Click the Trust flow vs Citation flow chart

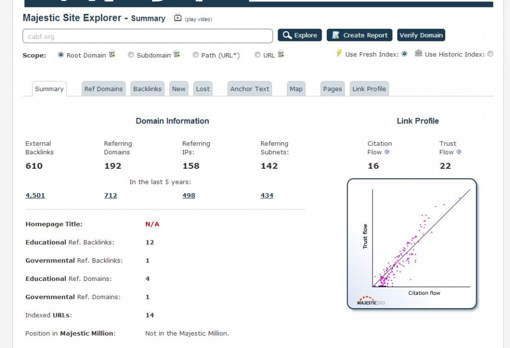[x=412, y=243]
